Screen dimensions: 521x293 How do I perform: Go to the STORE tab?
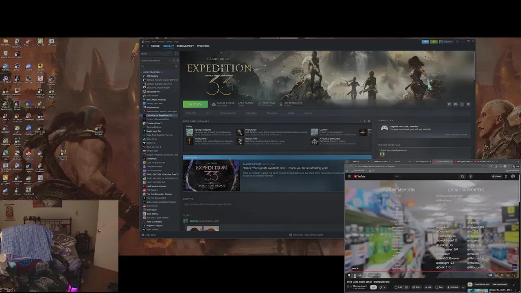155,46
